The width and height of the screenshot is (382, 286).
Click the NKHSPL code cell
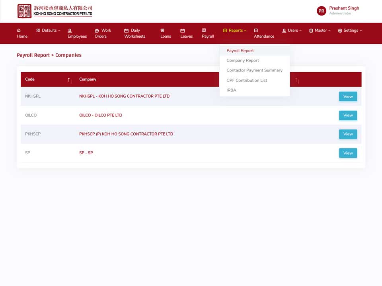[33, 96]
